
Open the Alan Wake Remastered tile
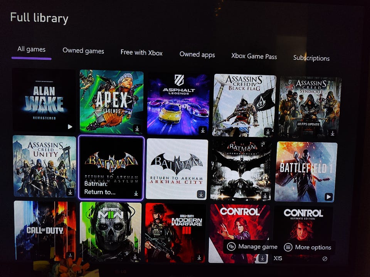click(x=44, y=100)
